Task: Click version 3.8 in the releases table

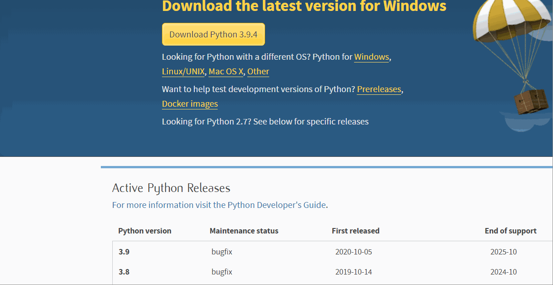Action: 124,272
